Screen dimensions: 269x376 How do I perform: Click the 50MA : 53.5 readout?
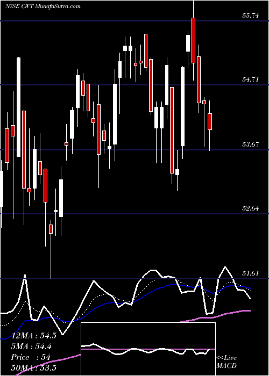pos(32,368)
